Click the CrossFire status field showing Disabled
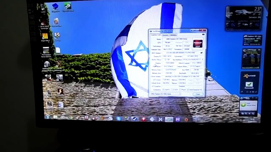This screenshot has height=152, width=271. 182,86
